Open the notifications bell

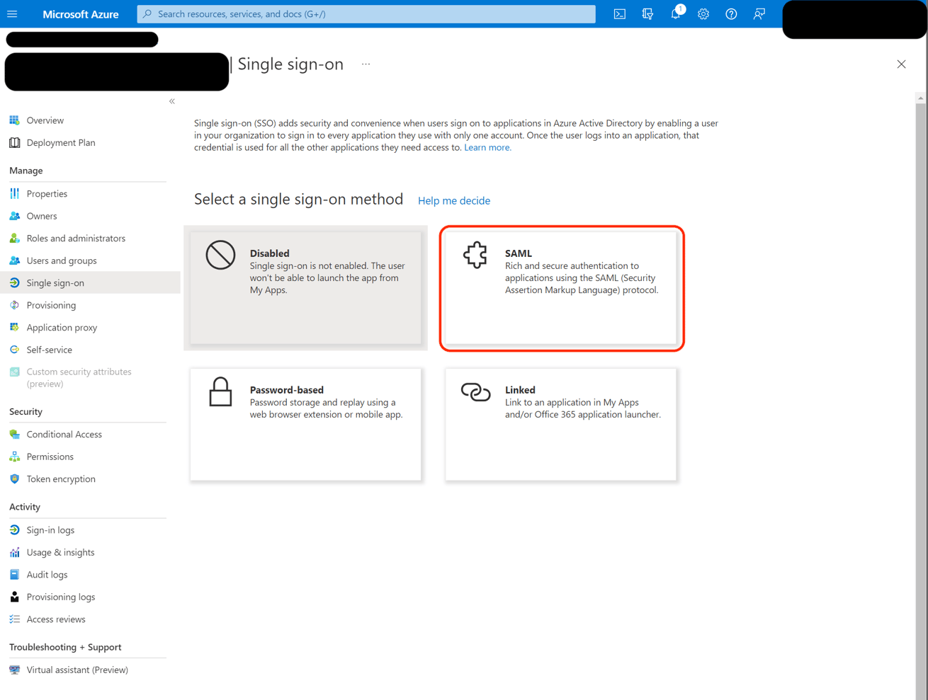pyautogui.click(x=676, y=14)
